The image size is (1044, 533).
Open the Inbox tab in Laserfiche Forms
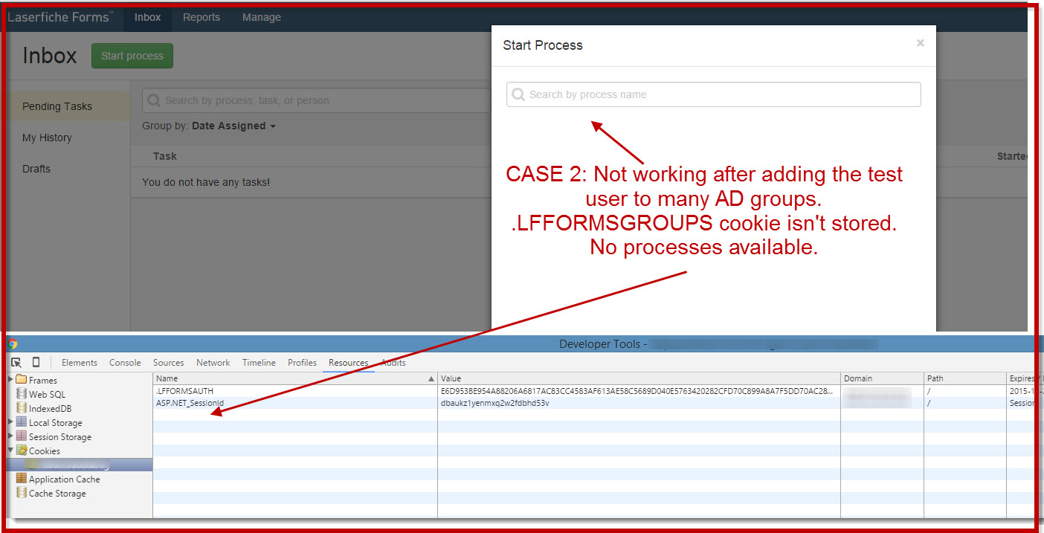(147, 17)
